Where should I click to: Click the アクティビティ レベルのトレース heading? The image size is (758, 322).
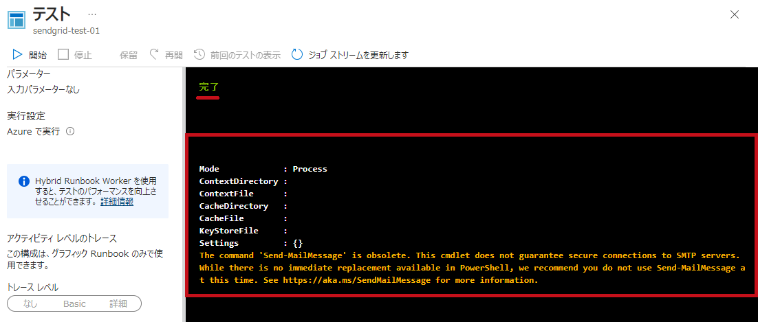point(62,238)
